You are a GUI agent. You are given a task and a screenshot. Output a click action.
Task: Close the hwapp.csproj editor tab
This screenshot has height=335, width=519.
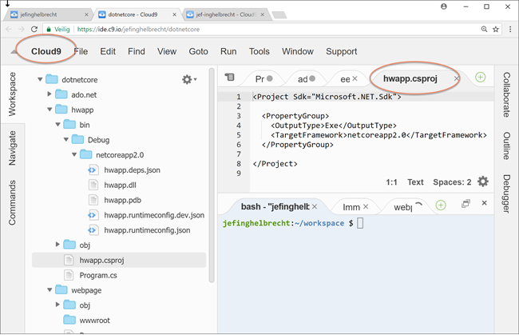tap(457, 78)
